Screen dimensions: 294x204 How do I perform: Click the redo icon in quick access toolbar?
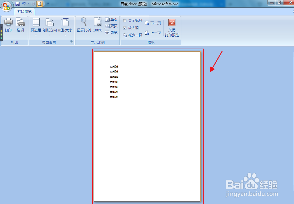(34, 4)
